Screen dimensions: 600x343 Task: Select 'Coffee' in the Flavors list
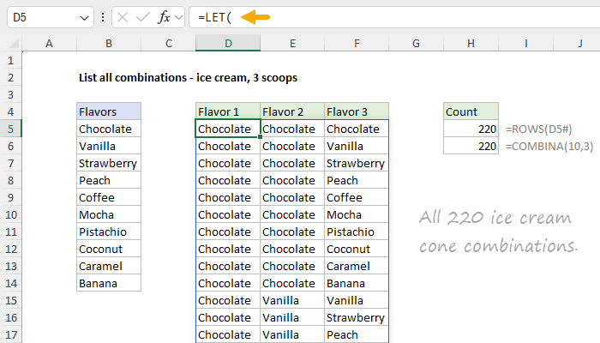pyautogui.click(x=109, y=197)
